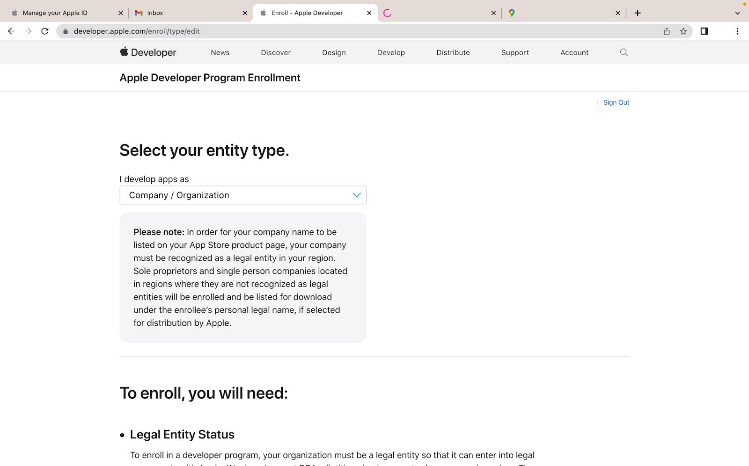The width and height of the screenshot is (749, 466).
Task: Click the entity dropdown chevron arrow
Action: [357, 195]
